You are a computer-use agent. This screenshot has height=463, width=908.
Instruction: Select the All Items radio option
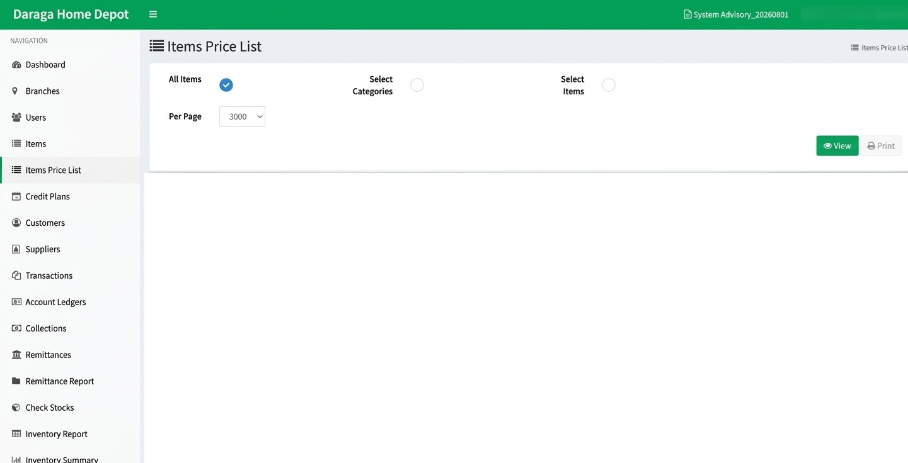pos(226,85)
